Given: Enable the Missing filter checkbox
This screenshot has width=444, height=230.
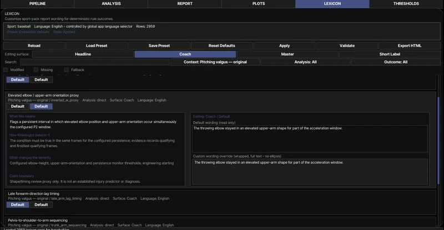Looking at the screenshot, I should 36,70.
